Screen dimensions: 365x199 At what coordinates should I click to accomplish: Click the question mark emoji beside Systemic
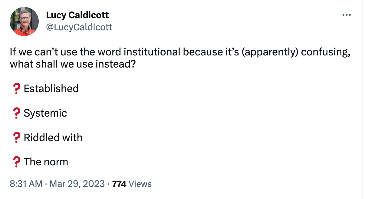point(16,113)
